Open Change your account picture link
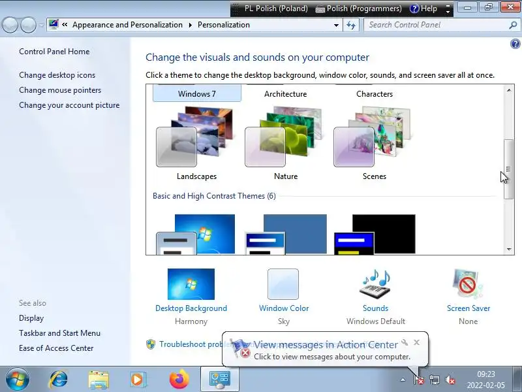This screenshot has width=522, height=392. [69, 105]
